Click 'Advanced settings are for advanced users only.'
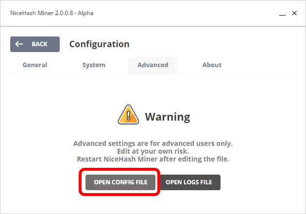 click(153, 143)
